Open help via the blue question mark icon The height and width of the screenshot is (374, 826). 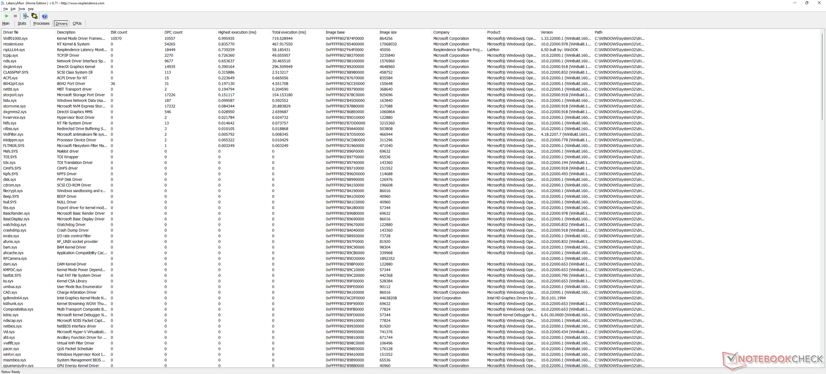pos(45,16)
